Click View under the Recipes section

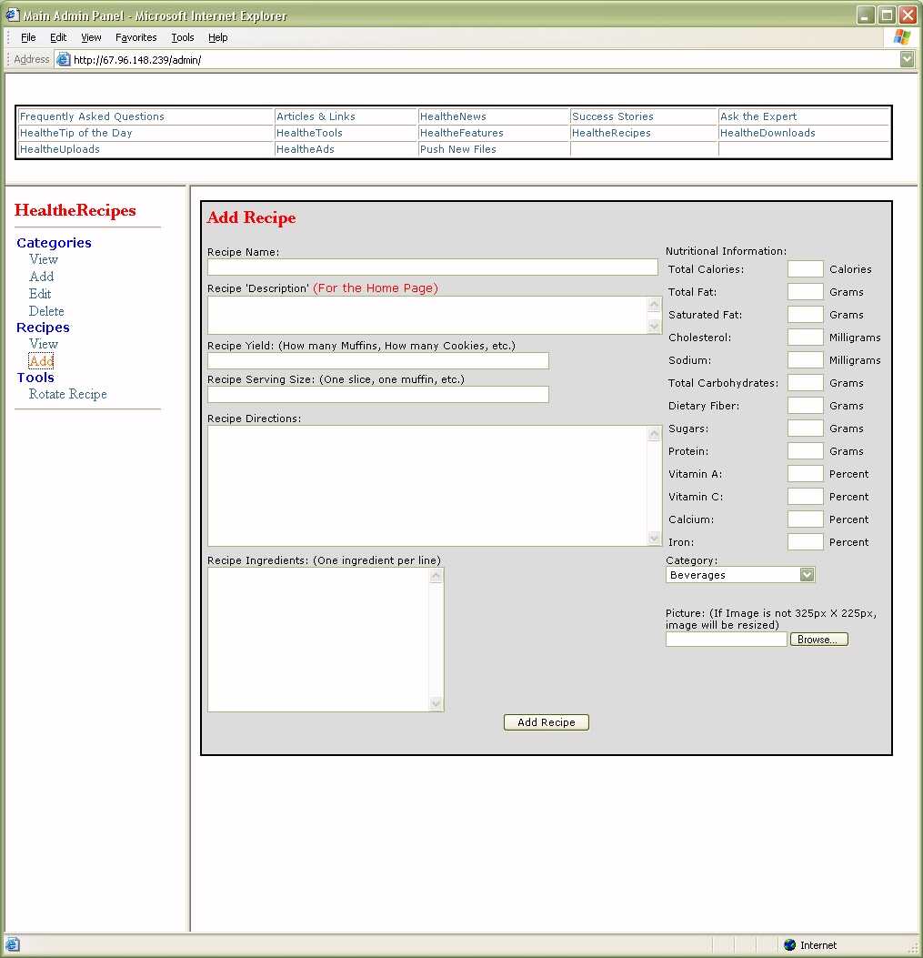click(44, 344)
